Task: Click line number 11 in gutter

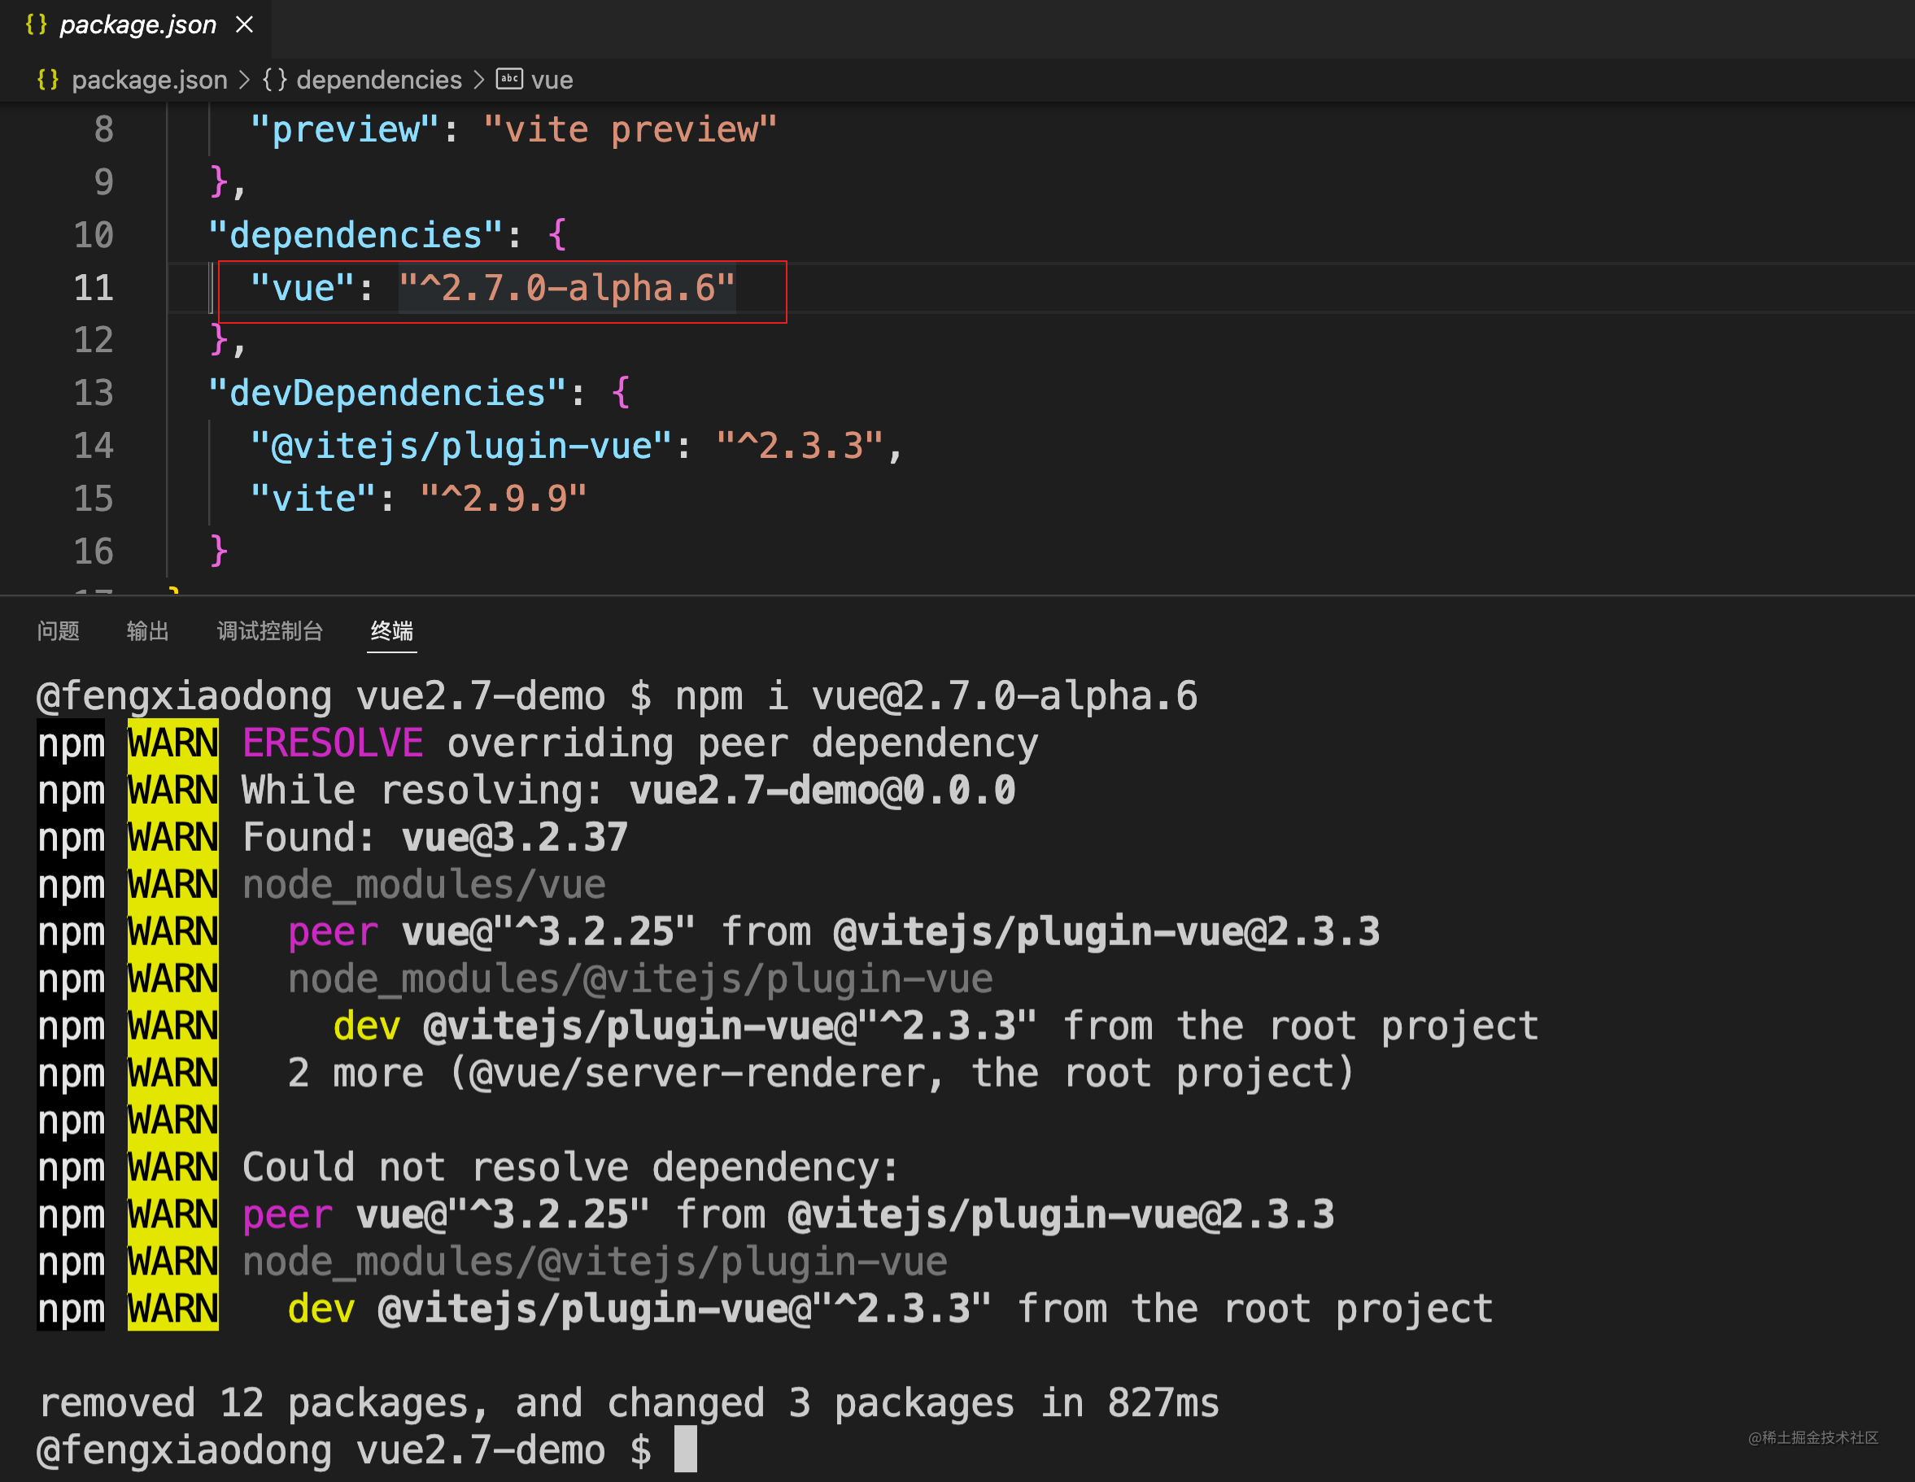Action: (94, 288)
